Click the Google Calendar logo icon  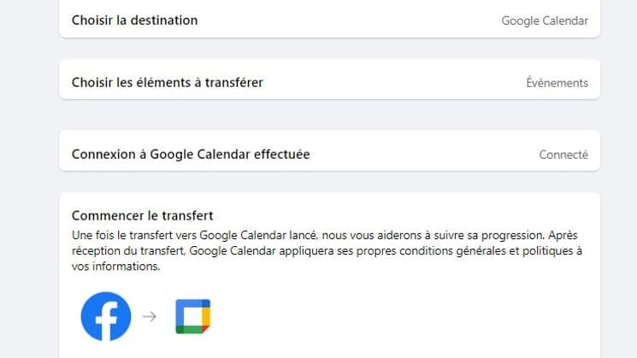click(x=193, y=317)
